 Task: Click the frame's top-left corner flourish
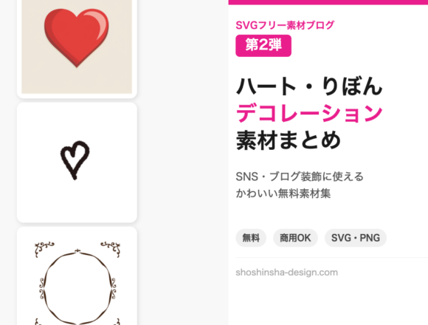click(x=44, y=248)
